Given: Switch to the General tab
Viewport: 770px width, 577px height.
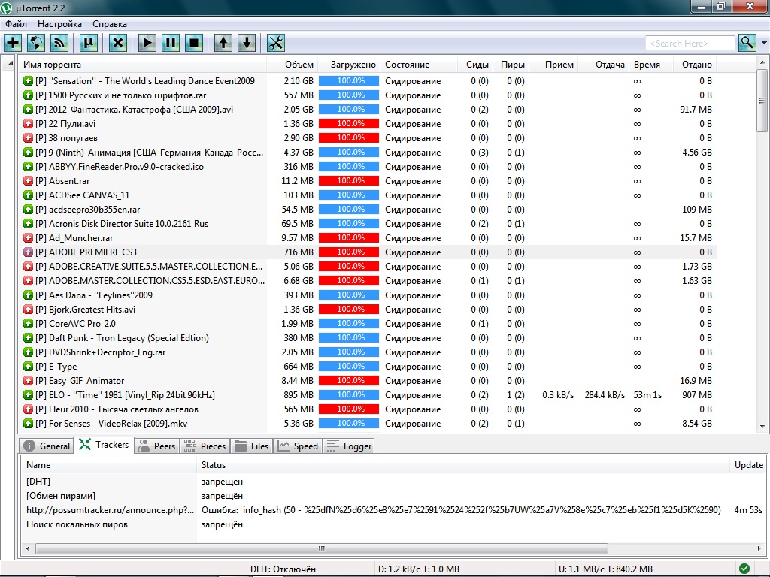Looking at the screenshot, I should [x=47, y=446].
